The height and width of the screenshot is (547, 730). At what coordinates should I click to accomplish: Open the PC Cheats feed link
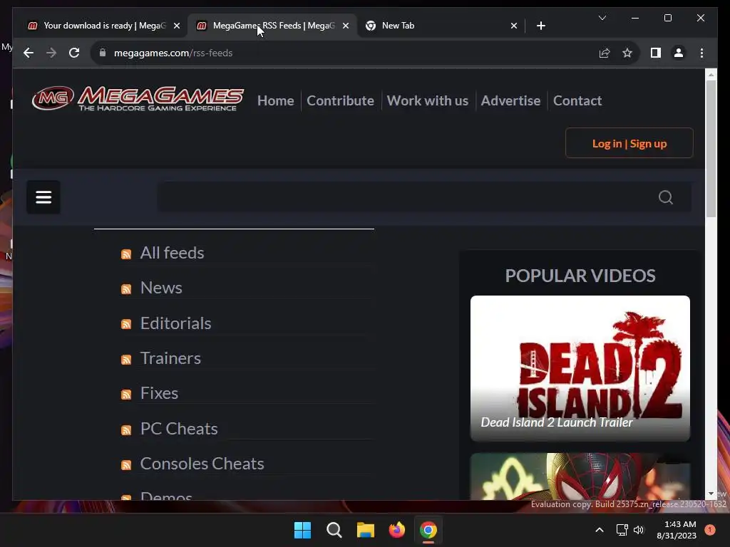point(179,428)
